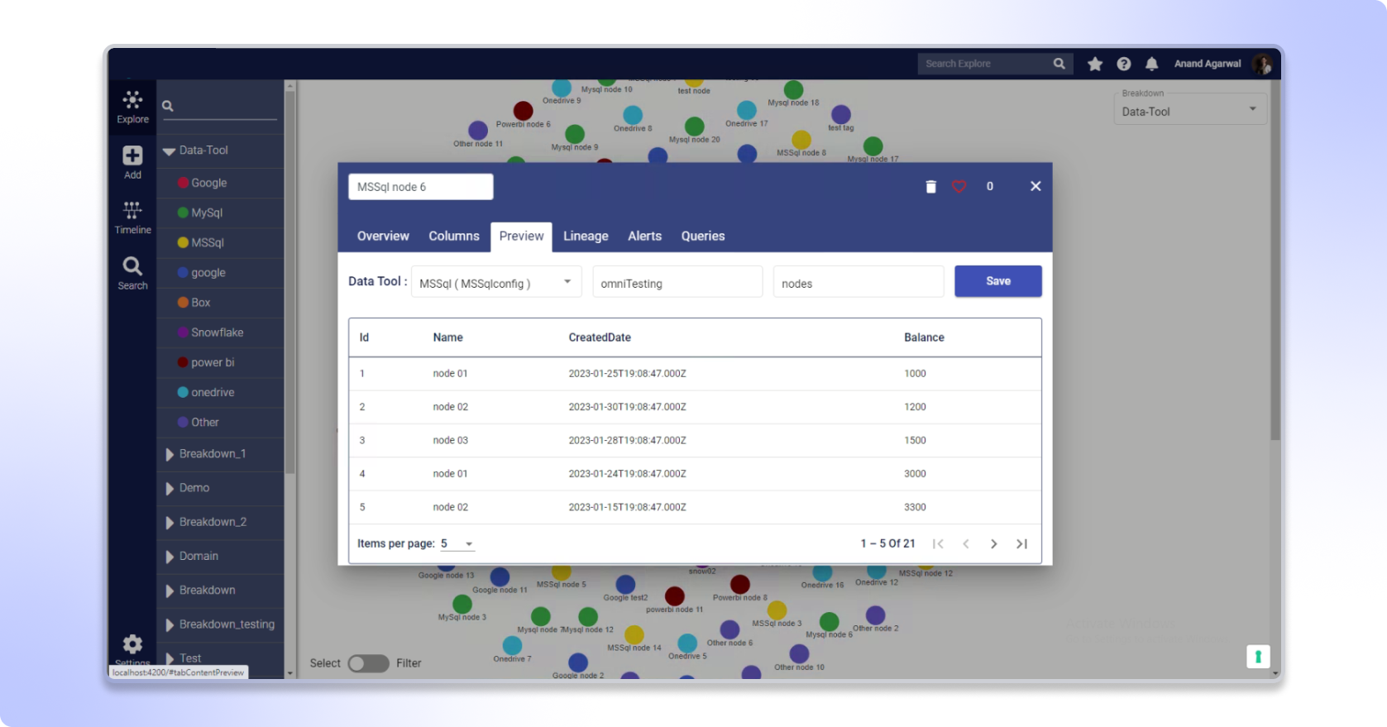
Task: Open the Timeline view
Action: click(132, 218)
